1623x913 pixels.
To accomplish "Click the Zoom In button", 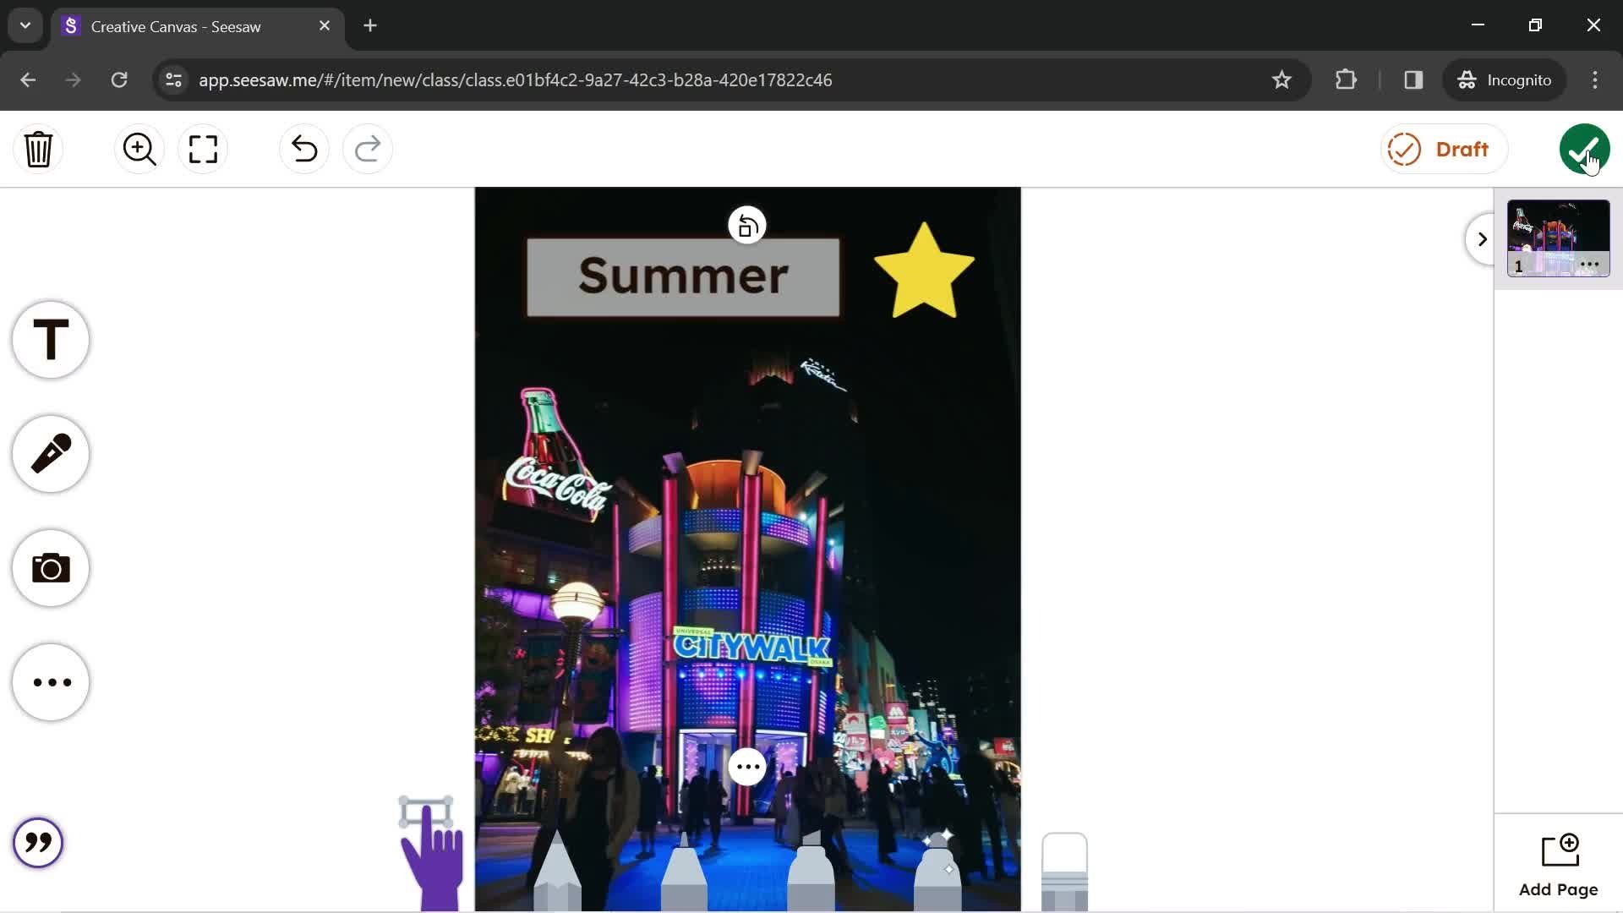I will point(139,148).
